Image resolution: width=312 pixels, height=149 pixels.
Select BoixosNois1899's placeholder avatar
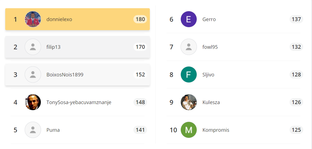(33, 74)
